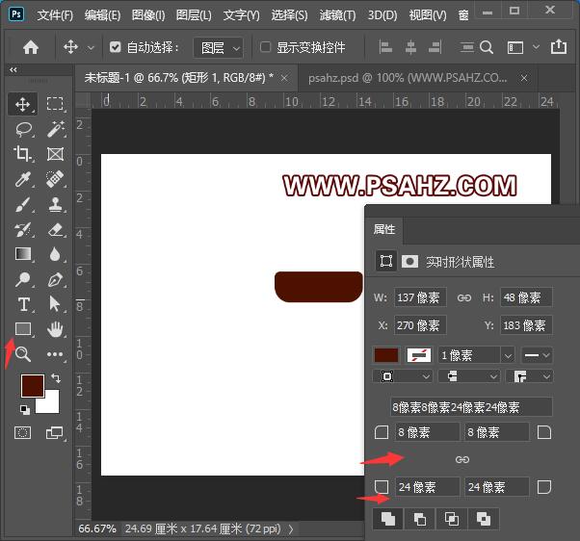This screenshot has width=580, height=541.
Task: Reset default foreground and background colors
Action: click(x=25, y=409)
